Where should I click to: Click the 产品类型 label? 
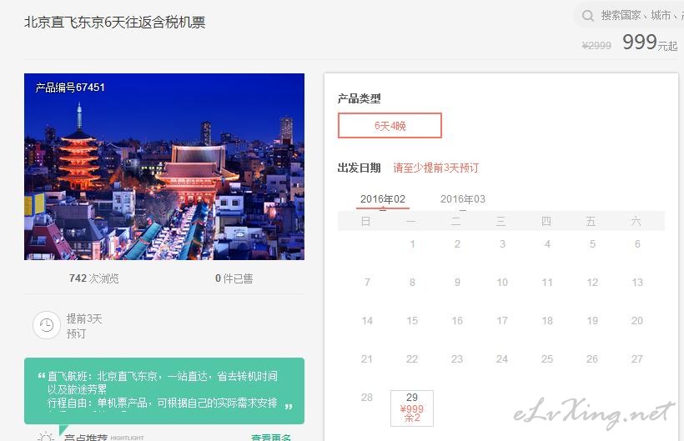pos(360,98)
